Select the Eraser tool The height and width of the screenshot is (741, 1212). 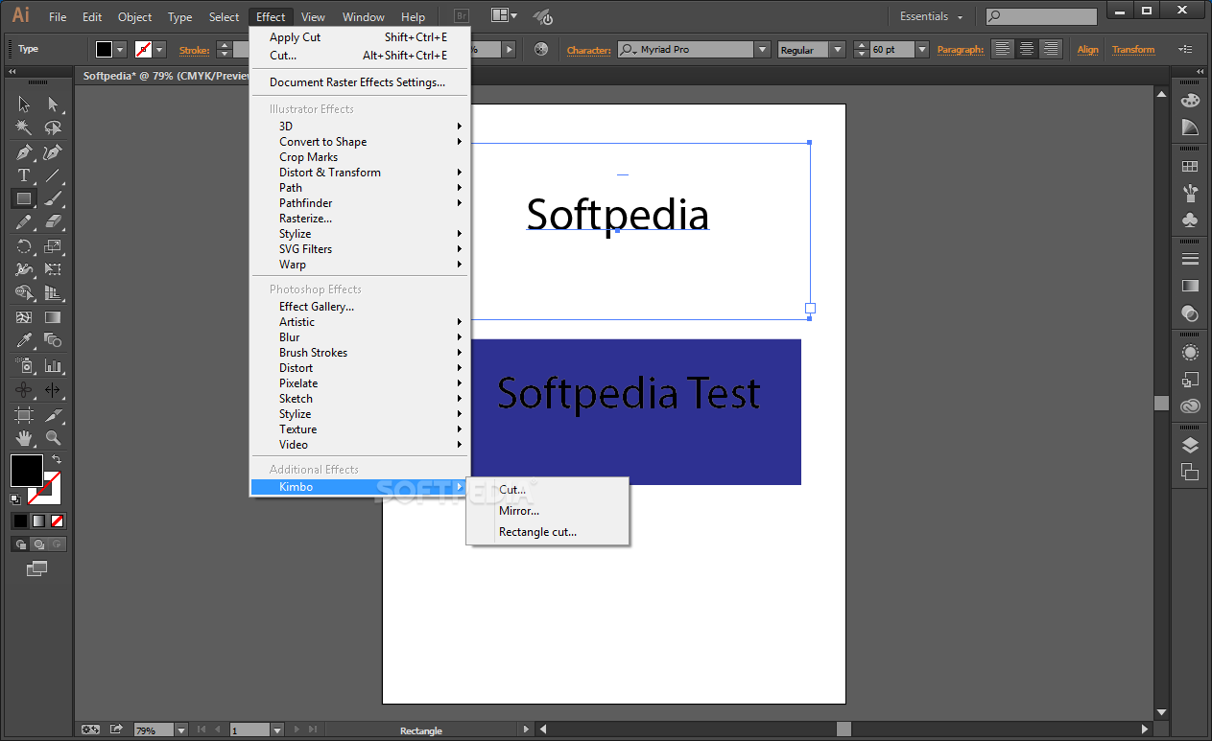(53, 222)
